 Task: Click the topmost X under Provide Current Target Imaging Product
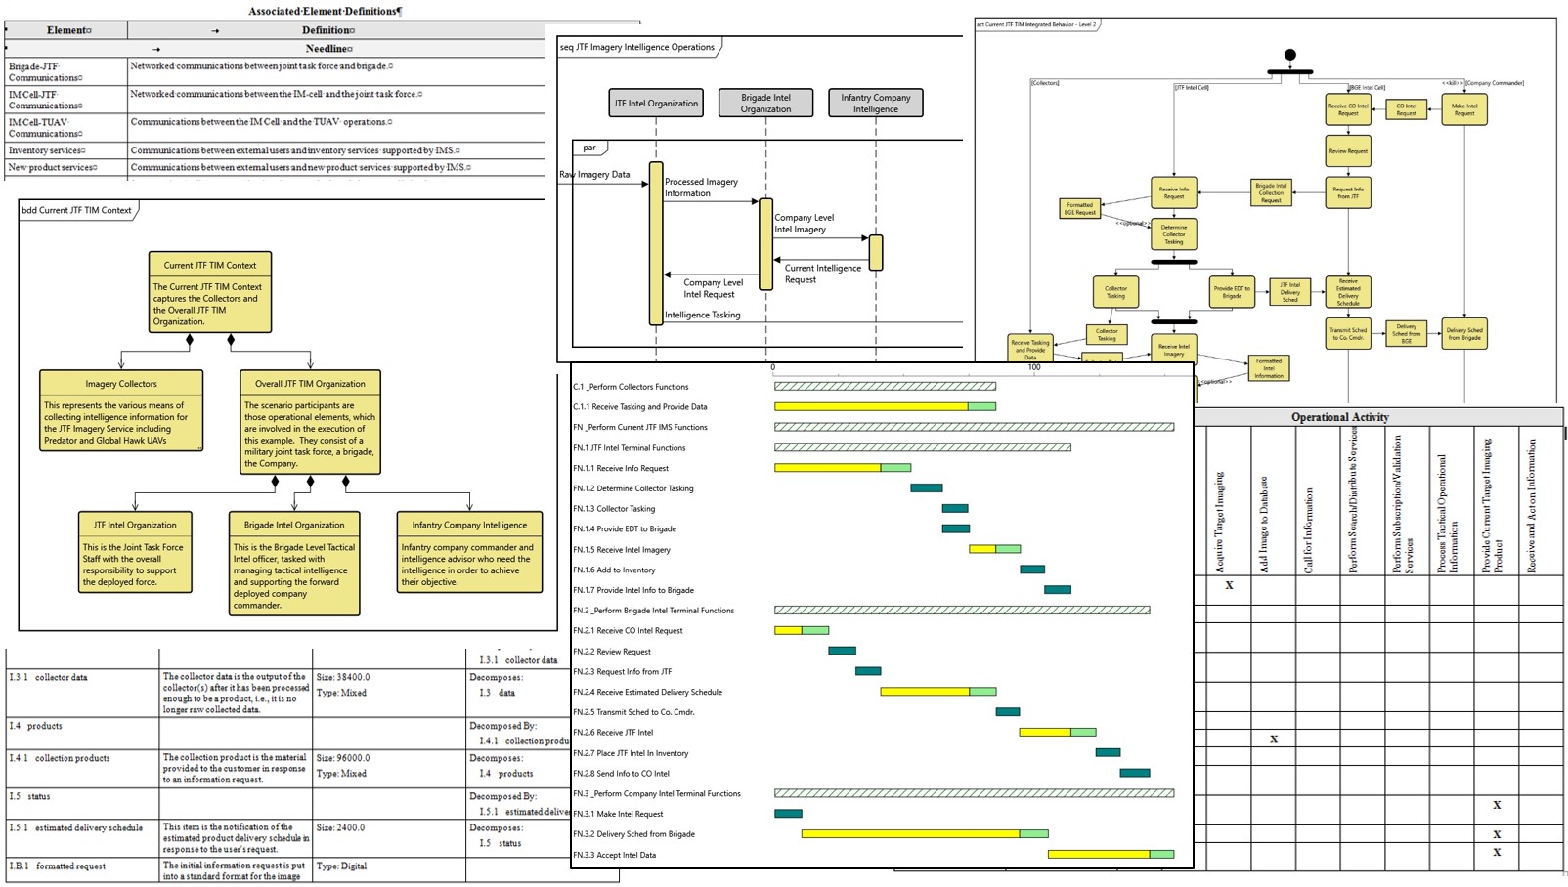[1497, 805]
